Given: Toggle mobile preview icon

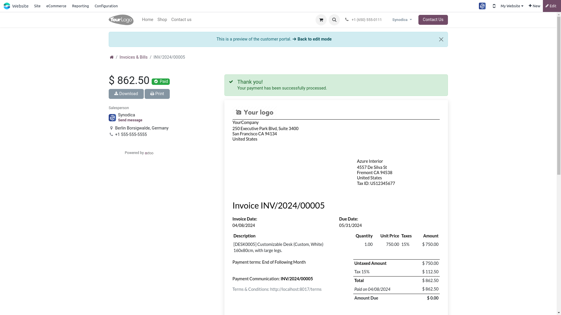Looking at the screenshot, I should point(494,6).
